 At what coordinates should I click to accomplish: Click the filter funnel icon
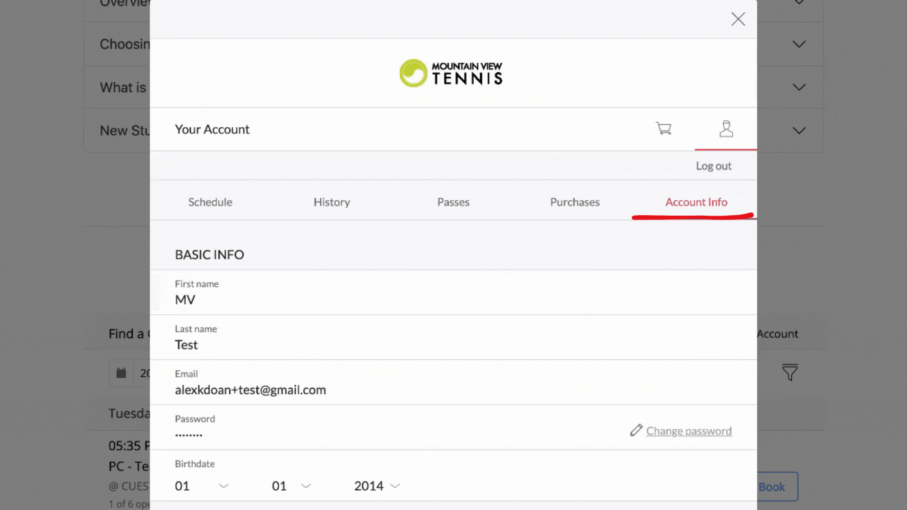[789, 373]
